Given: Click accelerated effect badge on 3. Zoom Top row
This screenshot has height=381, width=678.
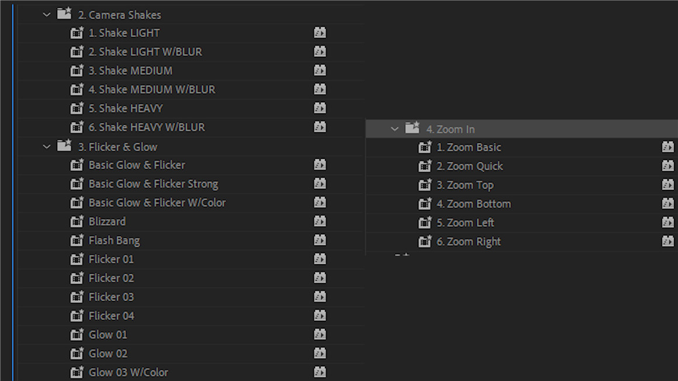Looking at the screenshot, I should [668, 185].
